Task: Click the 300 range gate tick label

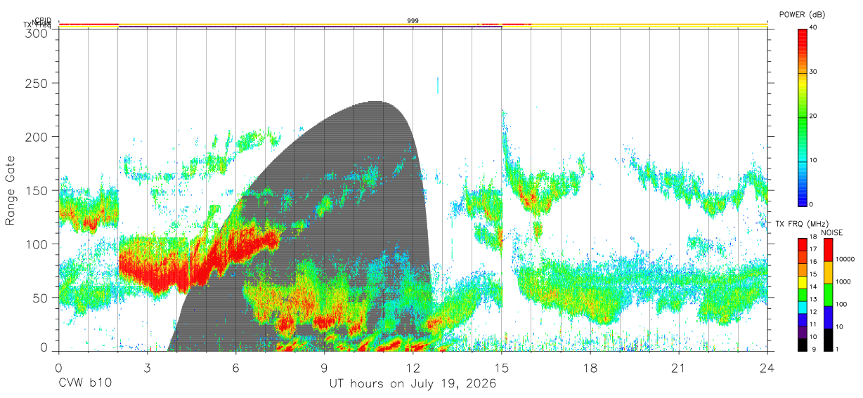Action: pos(37,33)
